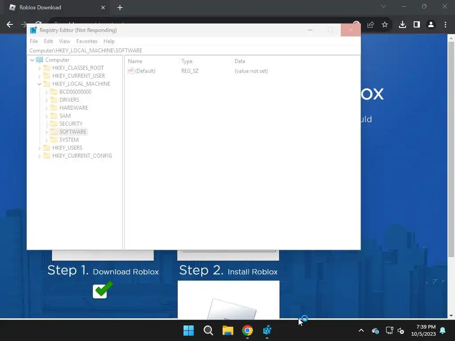The width and height of the screenshot is (455, 341).
Task: Collapse the Computer tree node
Action: tap(32, 60)
